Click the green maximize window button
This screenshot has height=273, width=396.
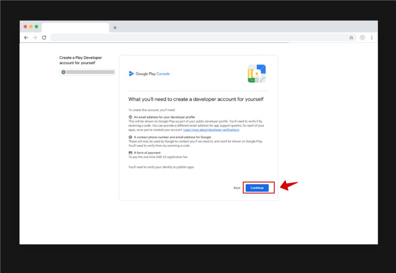click(x=36, y=27)
